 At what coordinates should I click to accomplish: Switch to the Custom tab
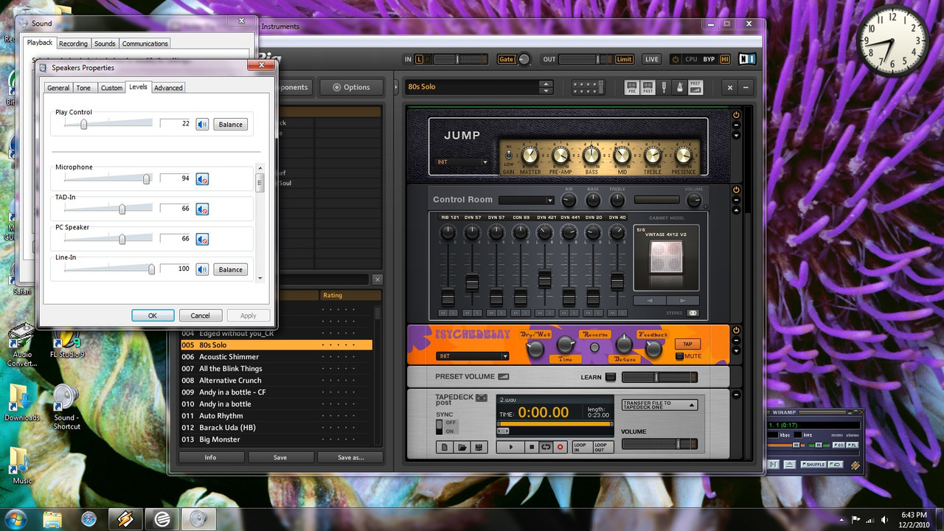pyautogui.click(x=111, y=88)
